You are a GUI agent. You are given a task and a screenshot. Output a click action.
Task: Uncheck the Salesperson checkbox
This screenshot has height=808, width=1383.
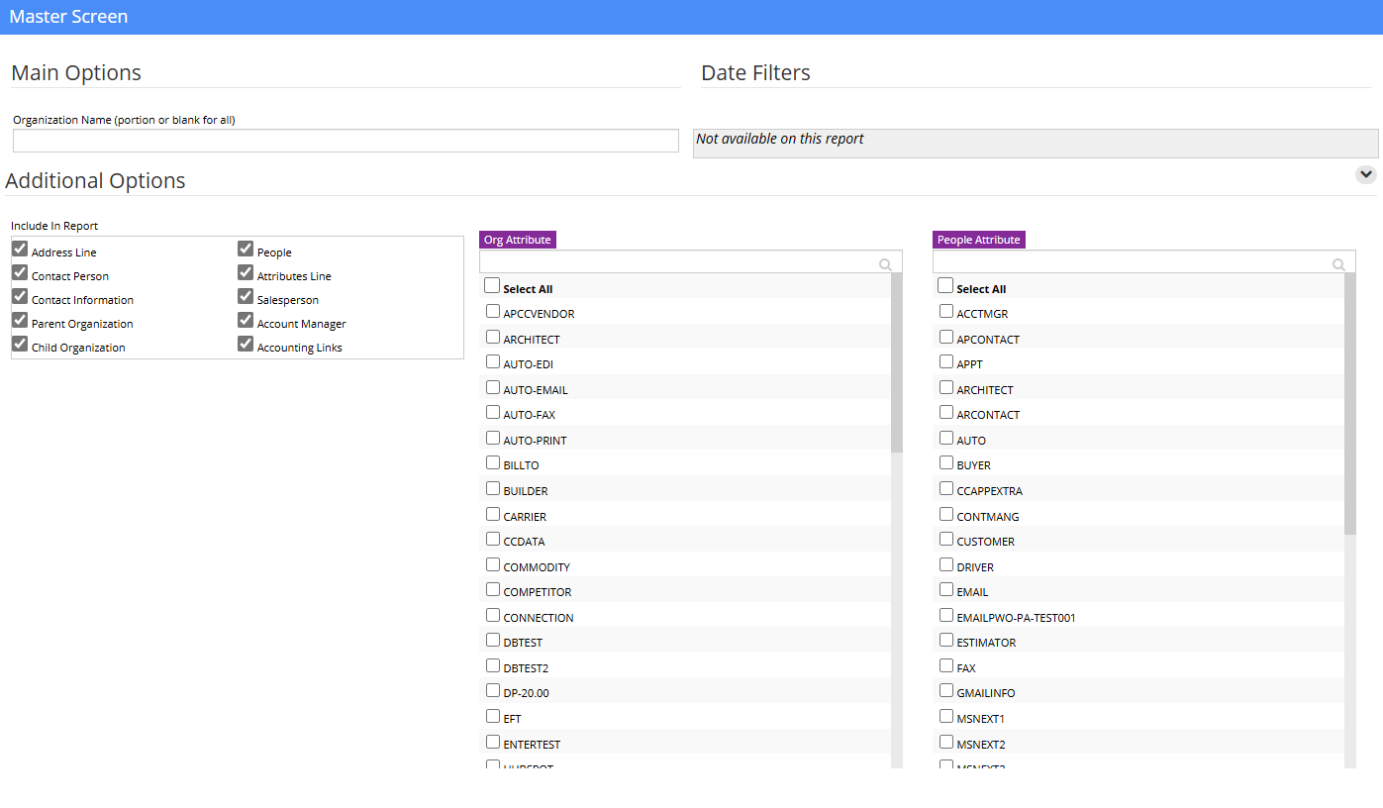point(246,296)
